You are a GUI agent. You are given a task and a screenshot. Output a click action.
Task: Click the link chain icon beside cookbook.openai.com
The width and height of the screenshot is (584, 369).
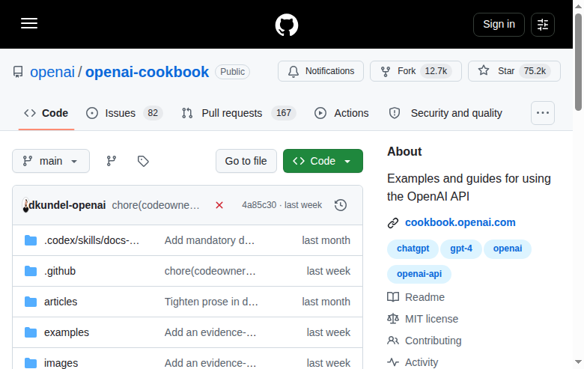pos(393,223)
